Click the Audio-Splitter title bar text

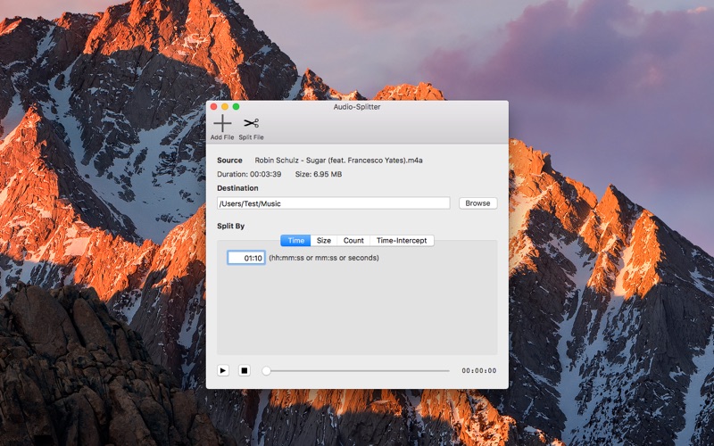[357, 106]
